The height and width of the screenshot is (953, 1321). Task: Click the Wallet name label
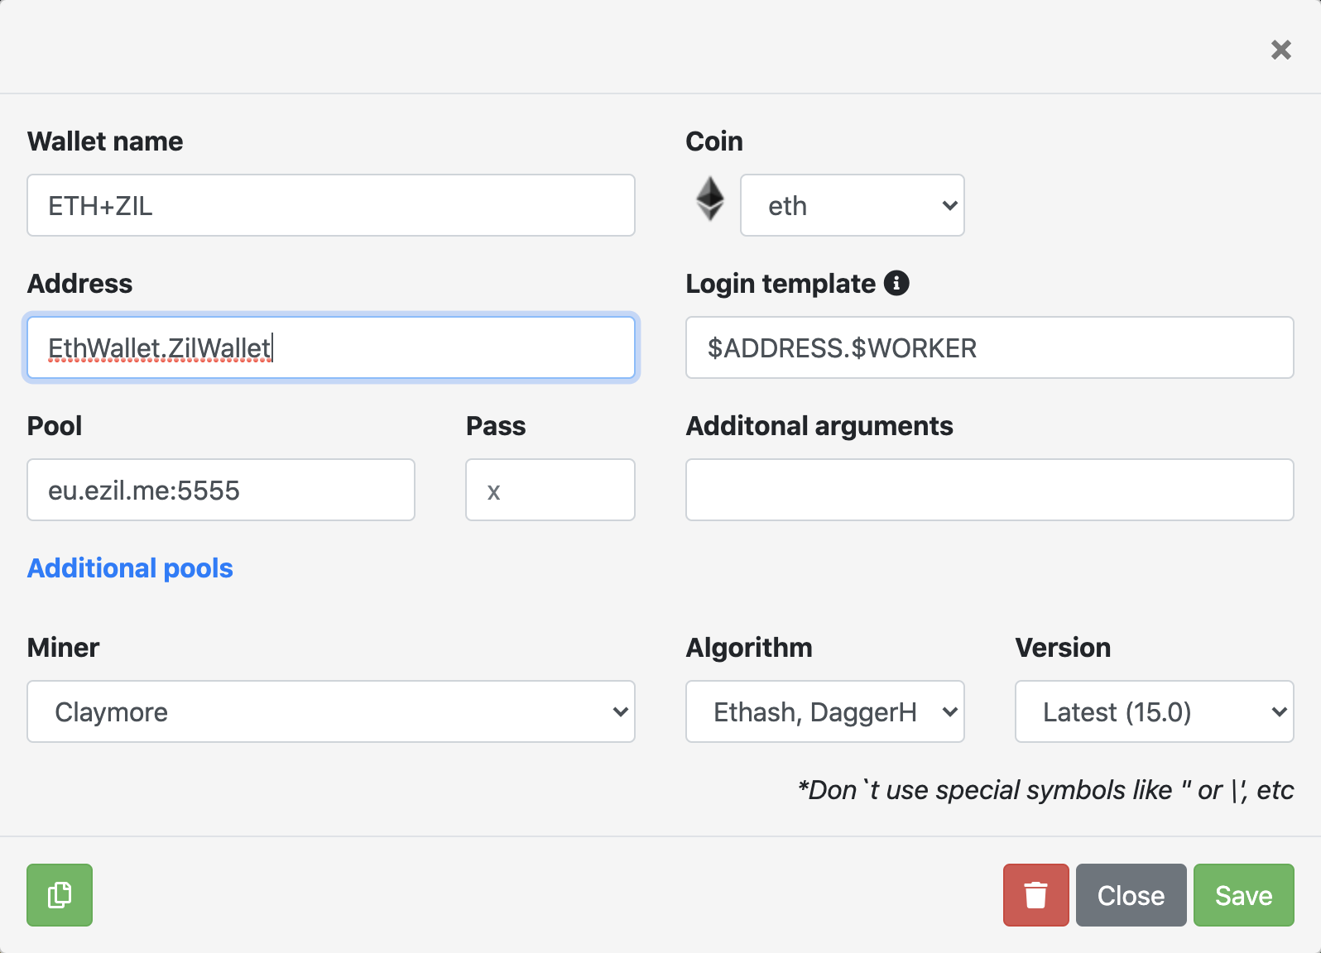coord(105,141)
